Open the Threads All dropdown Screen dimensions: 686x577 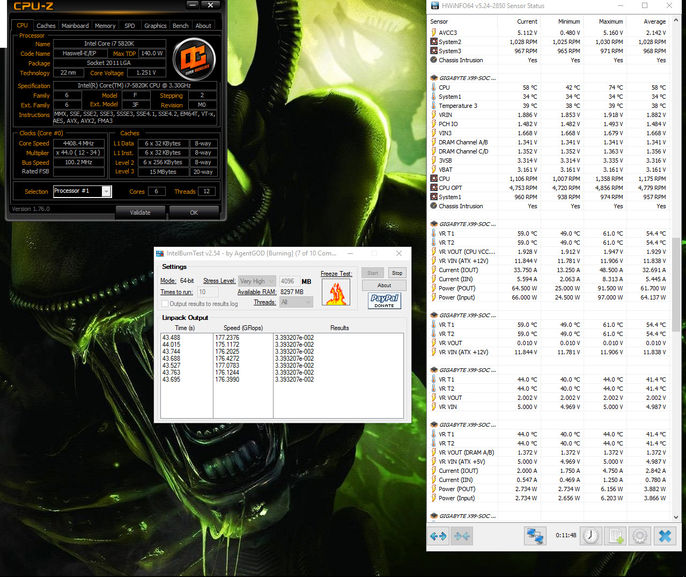click(x=296, y=302)
